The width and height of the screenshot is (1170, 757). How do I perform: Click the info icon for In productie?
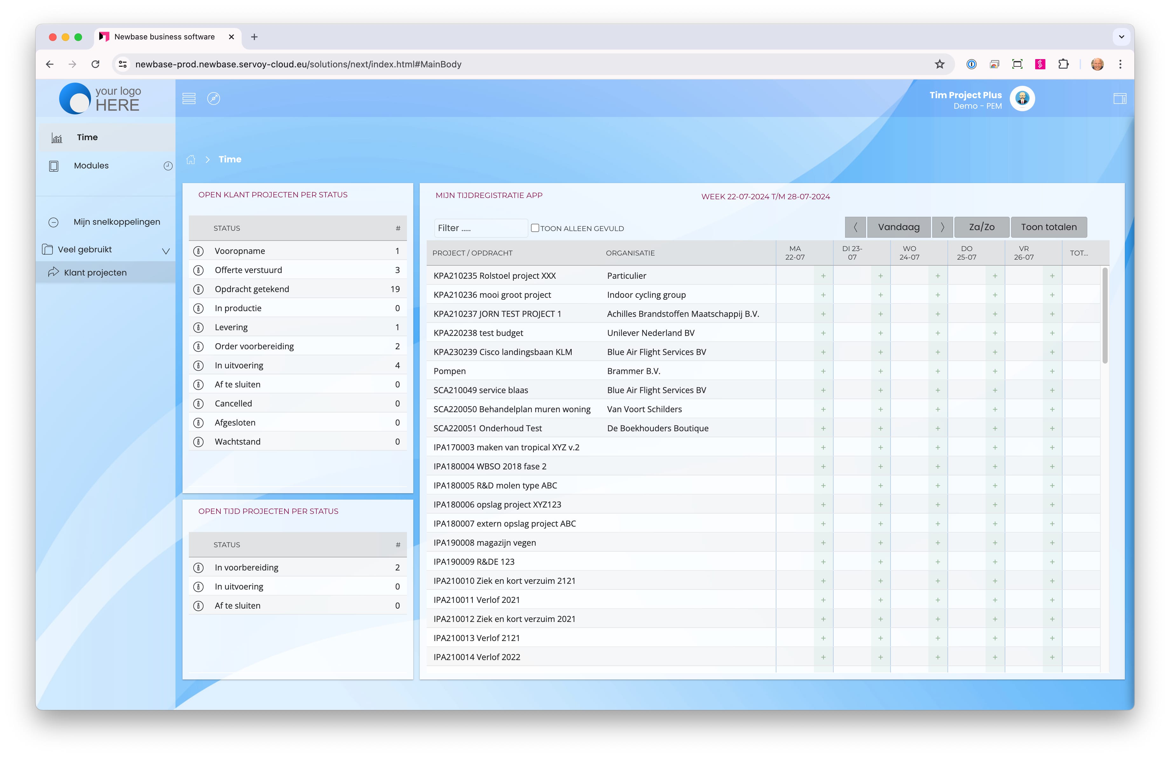click(199, 309)
